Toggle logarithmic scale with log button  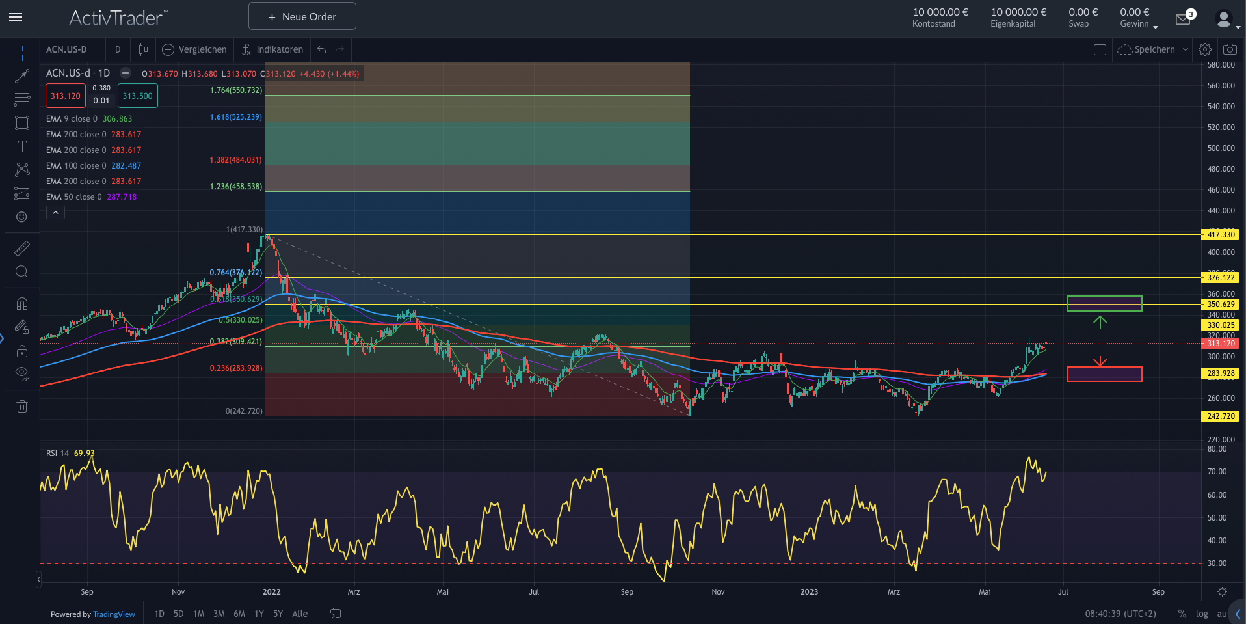[x=1202, y=614]
